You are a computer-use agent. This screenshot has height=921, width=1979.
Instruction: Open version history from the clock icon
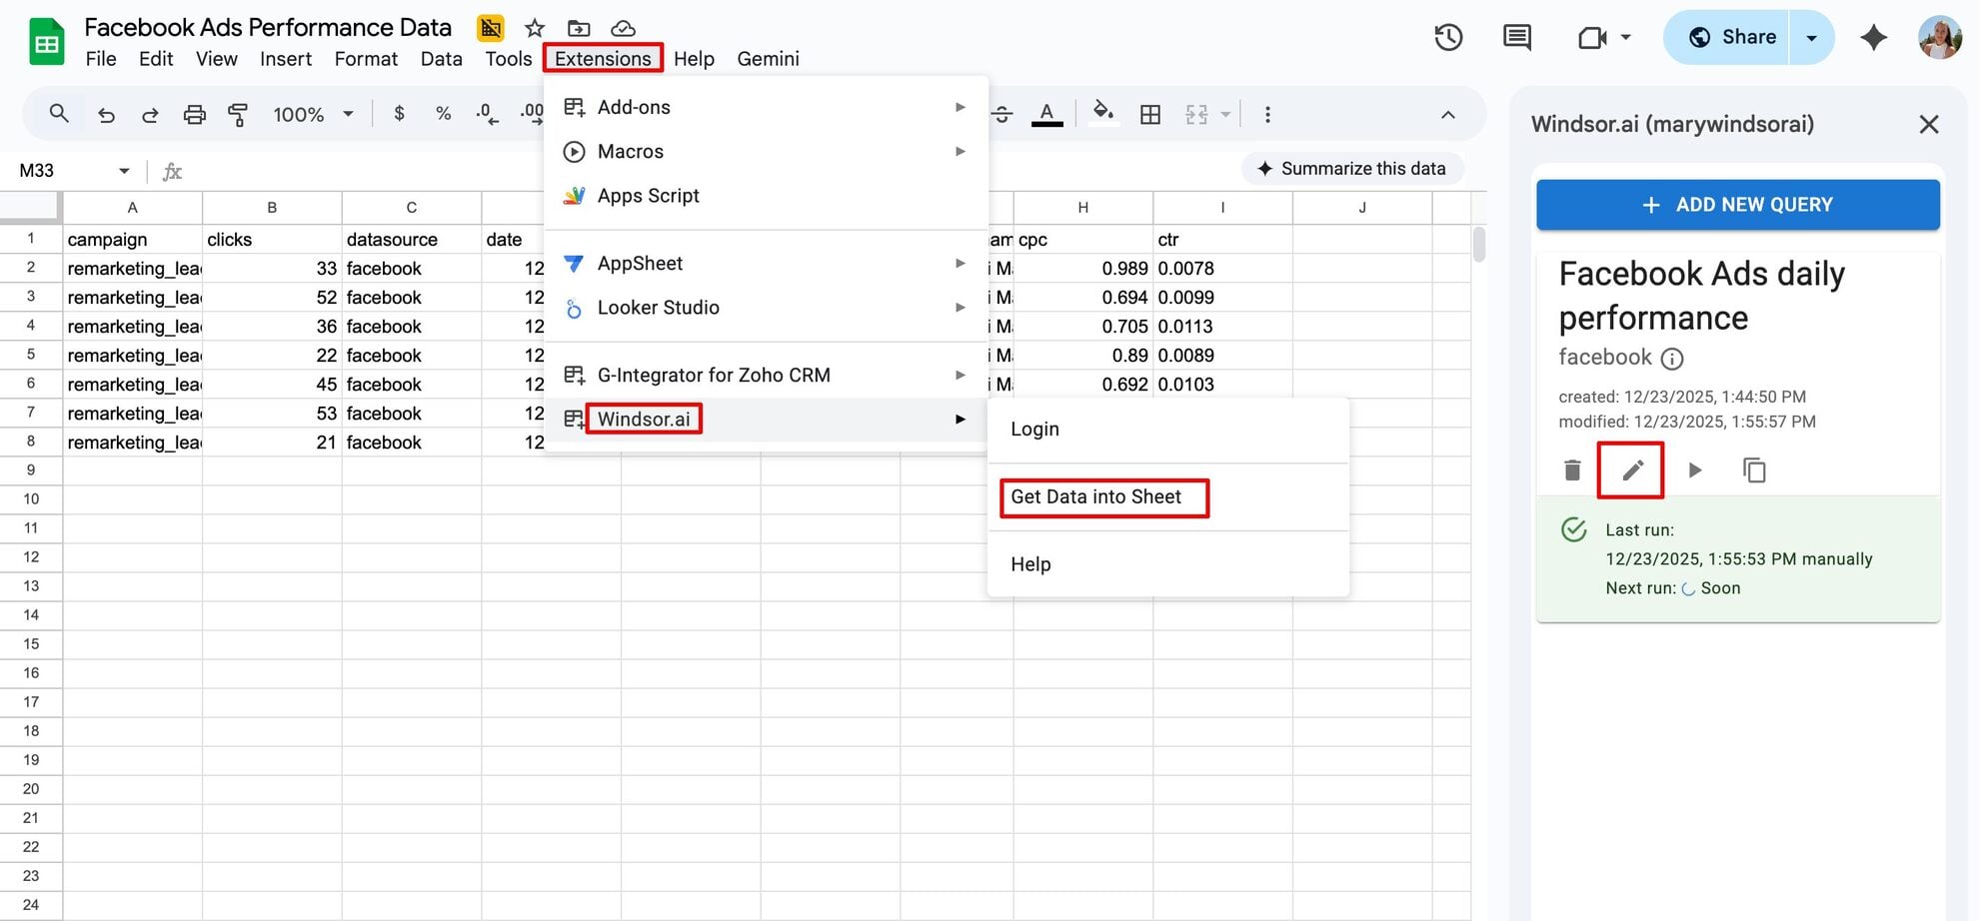[x=1447, y=36]
